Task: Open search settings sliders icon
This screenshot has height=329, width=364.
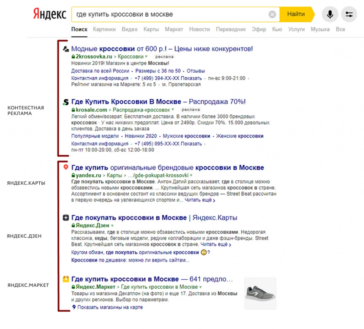Action: coord(349,15)
